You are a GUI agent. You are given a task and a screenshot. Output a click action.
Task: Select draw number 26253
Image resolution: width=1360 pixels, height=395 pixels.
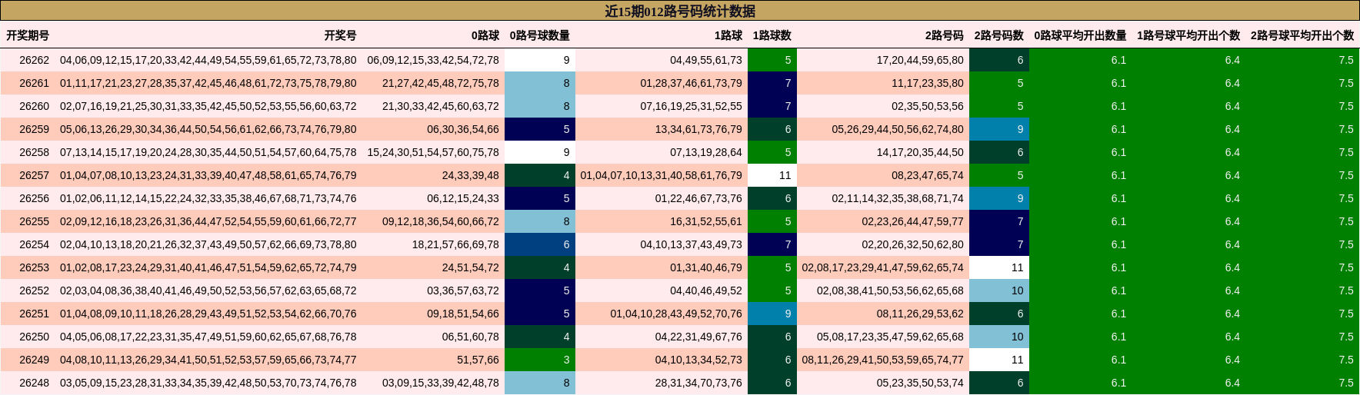point(34,267)
